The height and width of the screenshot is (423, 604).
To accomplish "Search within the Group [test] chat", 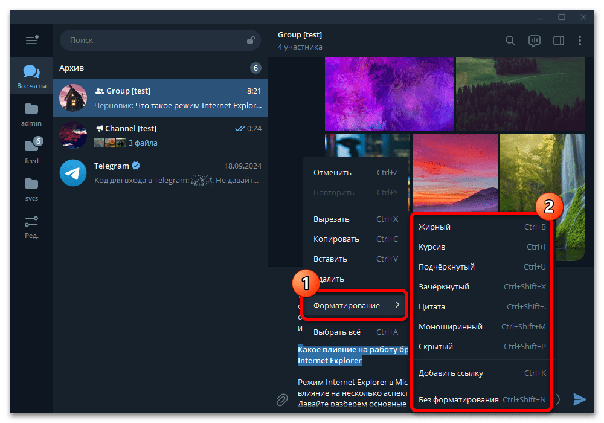I will point(510,40).
